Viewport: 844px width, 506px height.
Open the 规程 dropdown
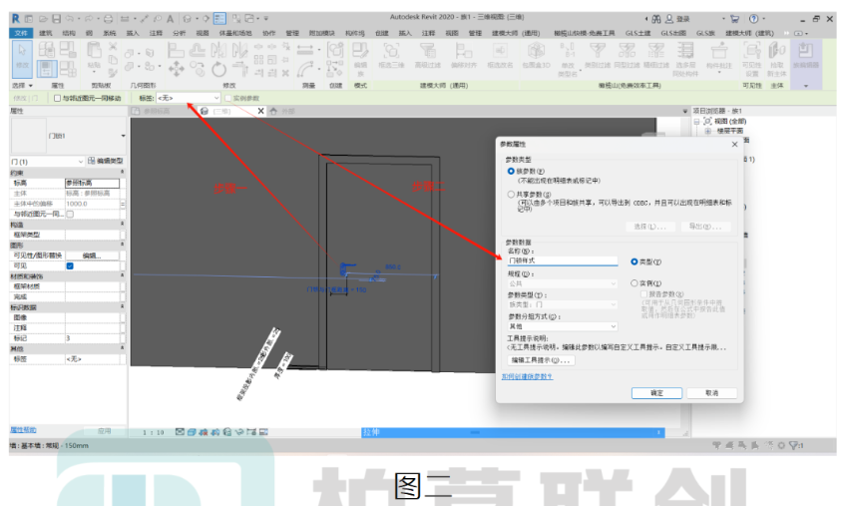pos(563,283)
